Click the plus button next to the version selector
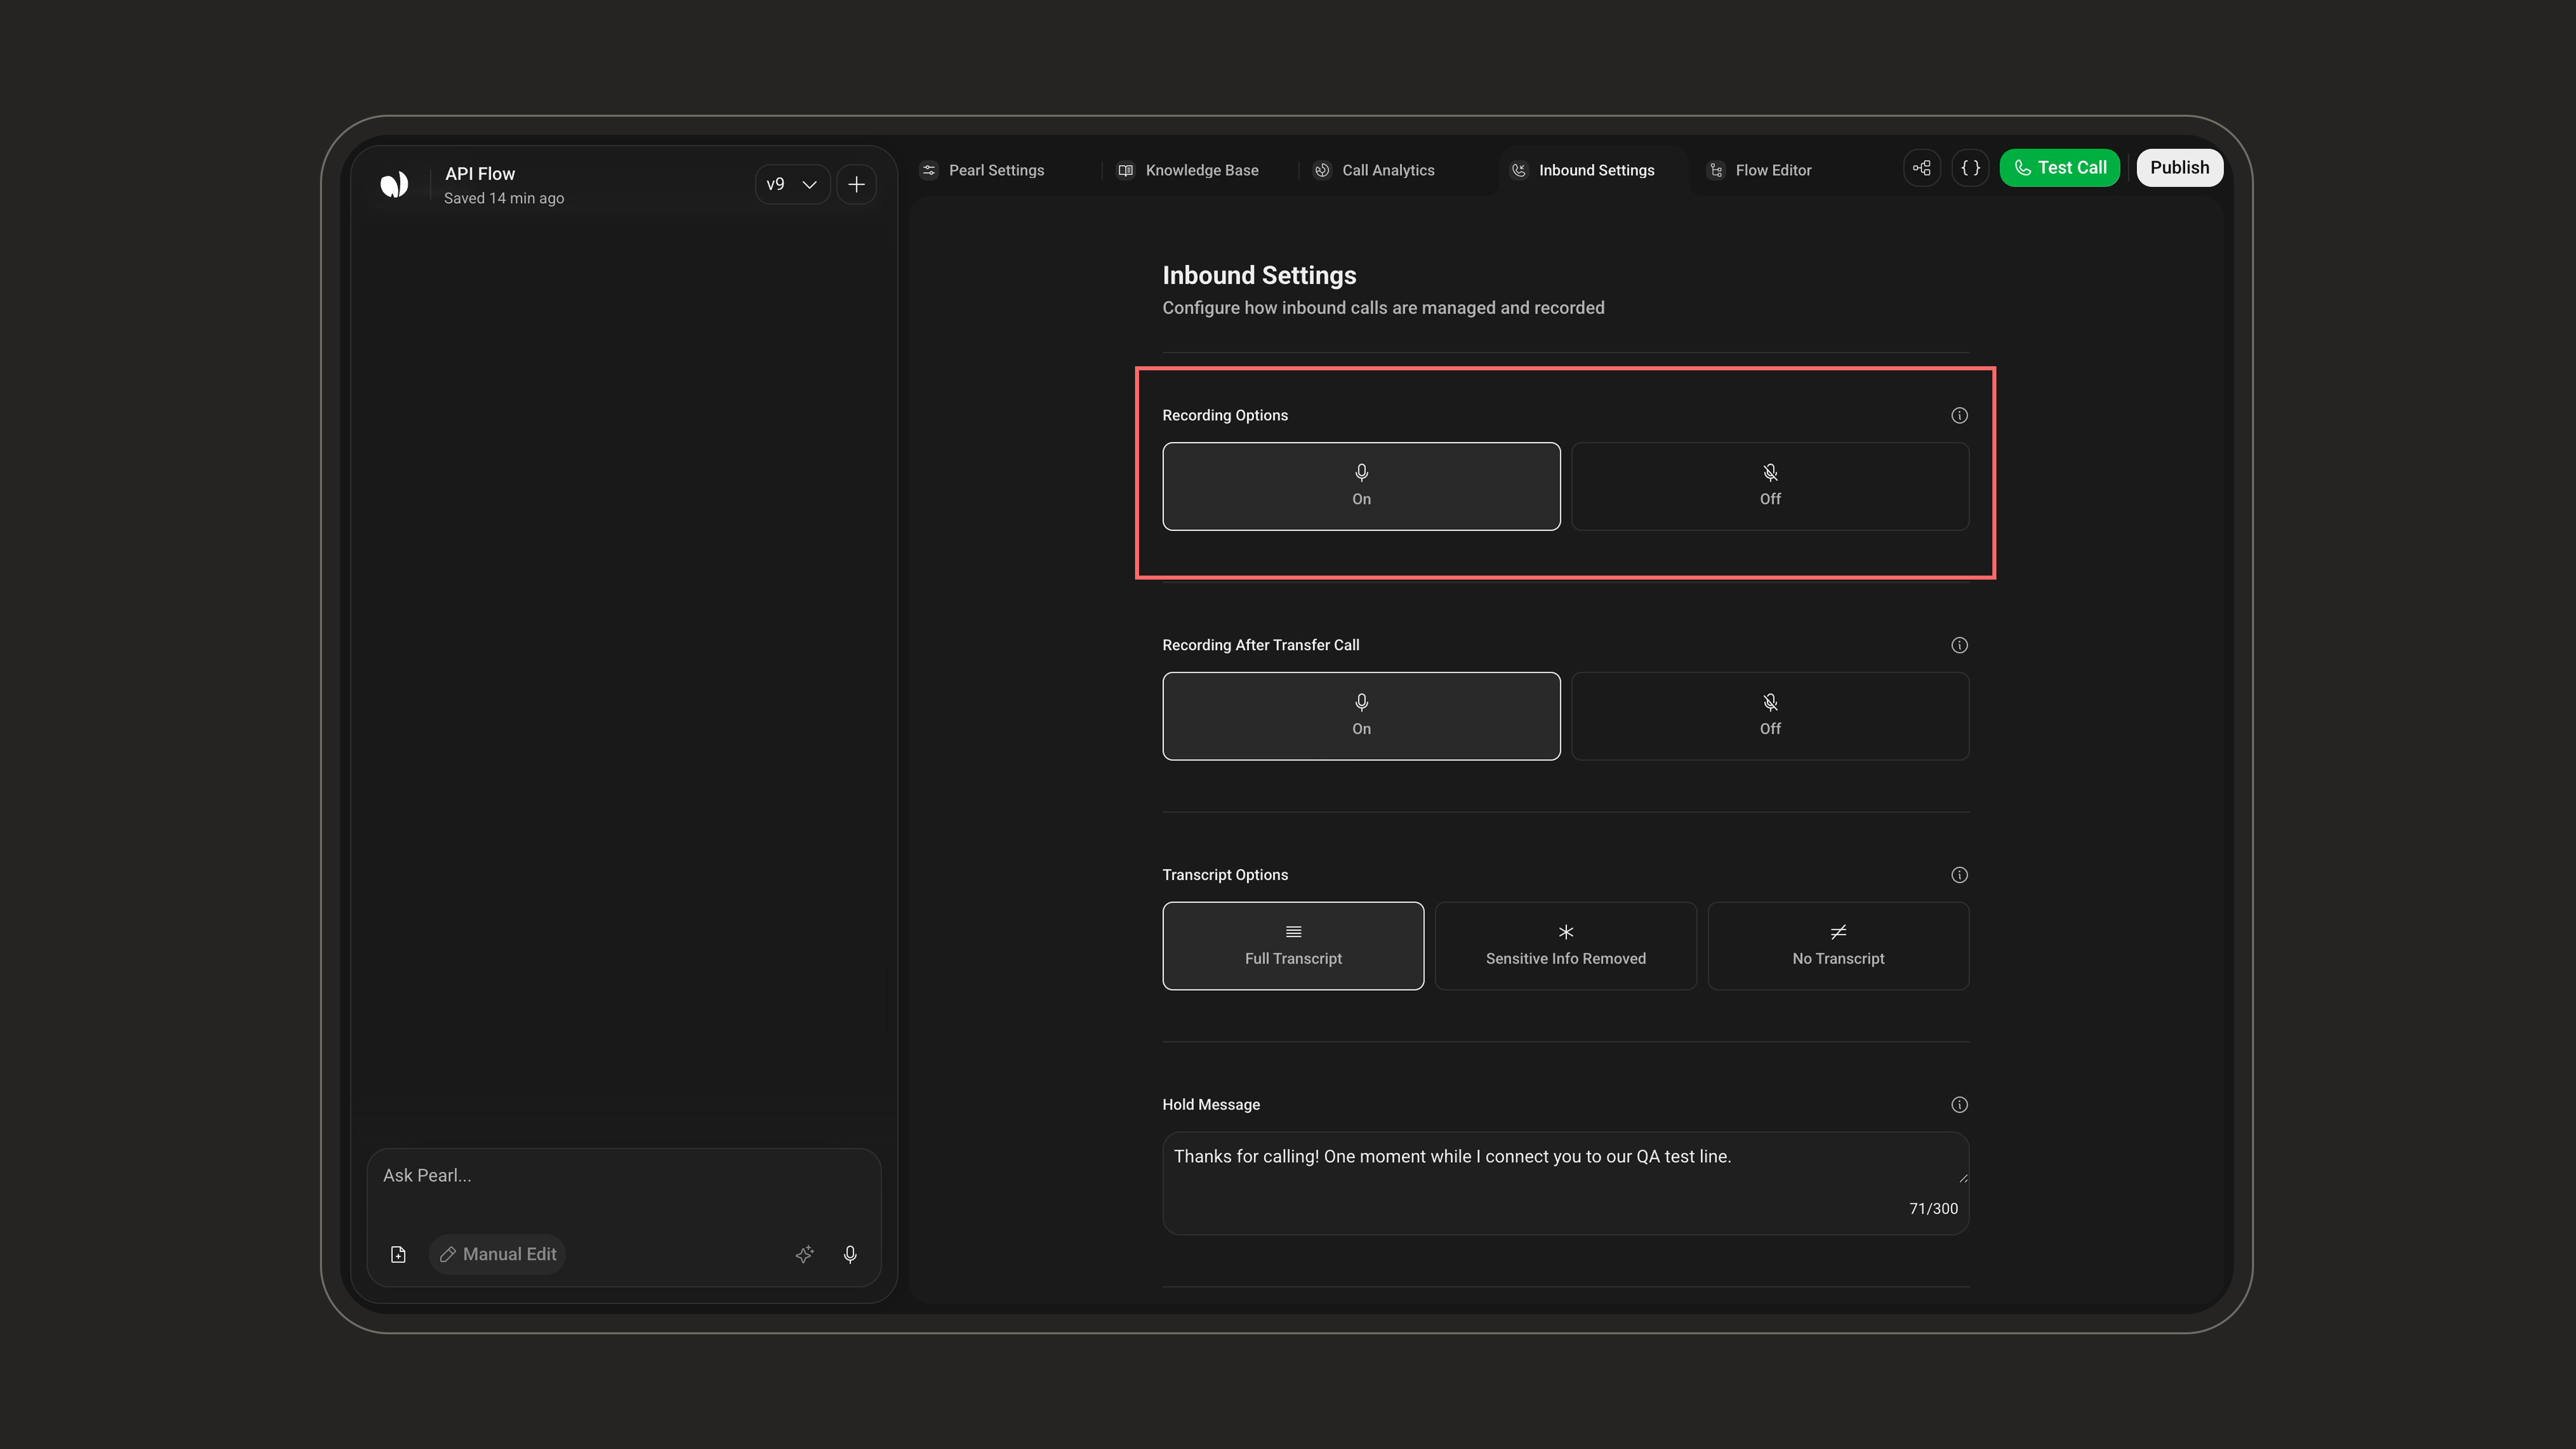 click(x=856, y=184)
